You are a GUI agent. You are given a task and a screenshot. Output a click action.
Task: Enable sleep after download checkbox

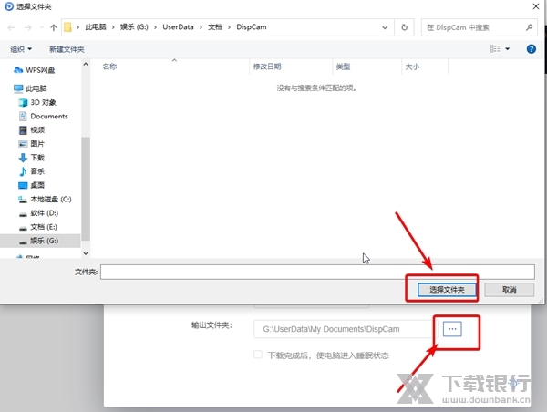pos(258,355)
